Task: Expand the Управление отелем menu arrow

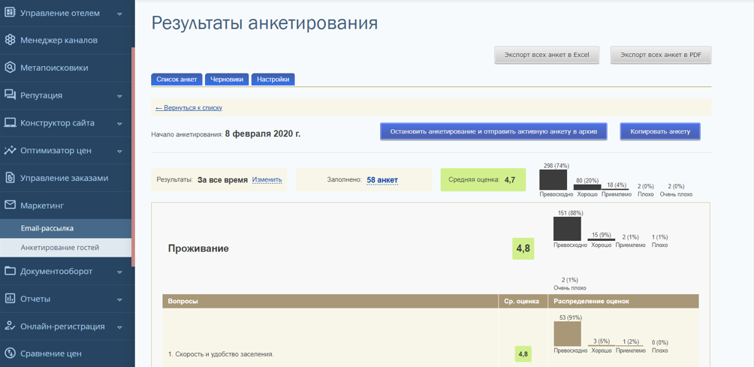Action: point(119,14)
